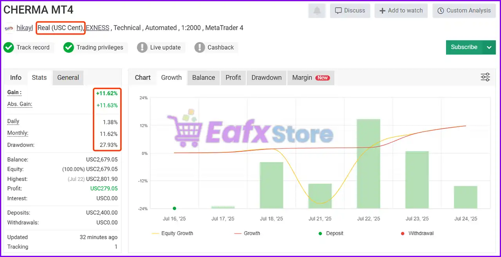Click the Interest row value USC0.00
Screen dimensions: 501x257
pyautogui.click(x=107, y=198)
